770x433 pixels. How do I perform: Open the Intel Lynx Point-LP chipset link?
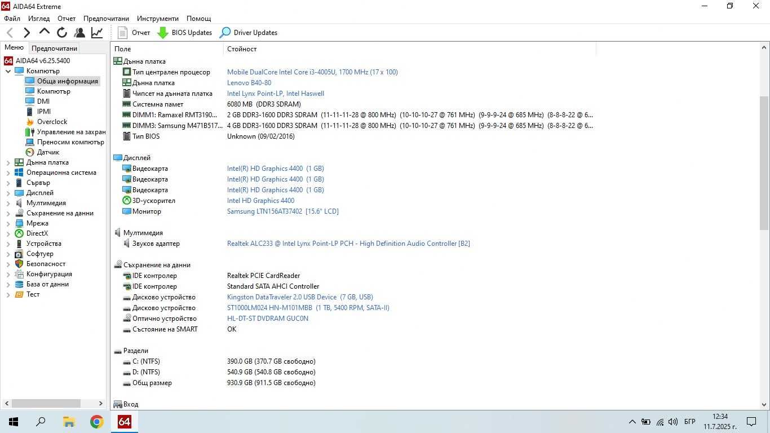pos(276,94)
